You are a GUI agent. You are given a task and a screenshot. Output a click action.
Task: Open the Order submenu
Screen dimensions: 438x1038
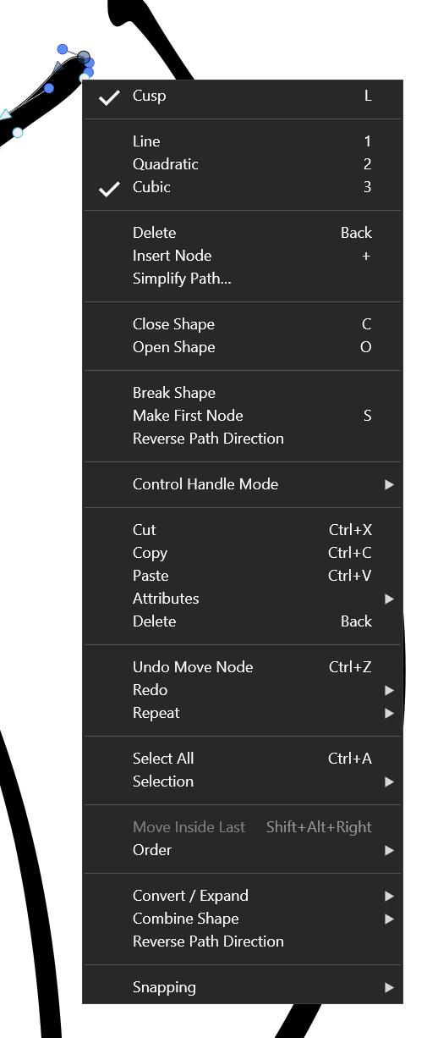coord(242,850)
